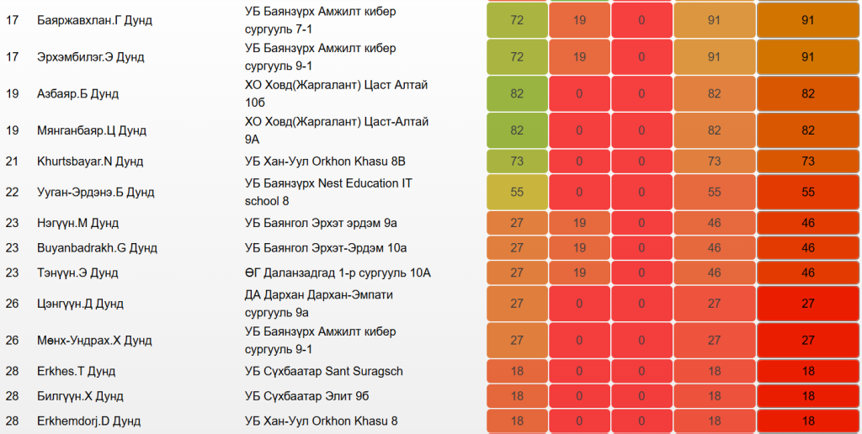862x434 pixels.
Task: Open Нэгүүн.М Дунд's entry
Action: [77, 223]
